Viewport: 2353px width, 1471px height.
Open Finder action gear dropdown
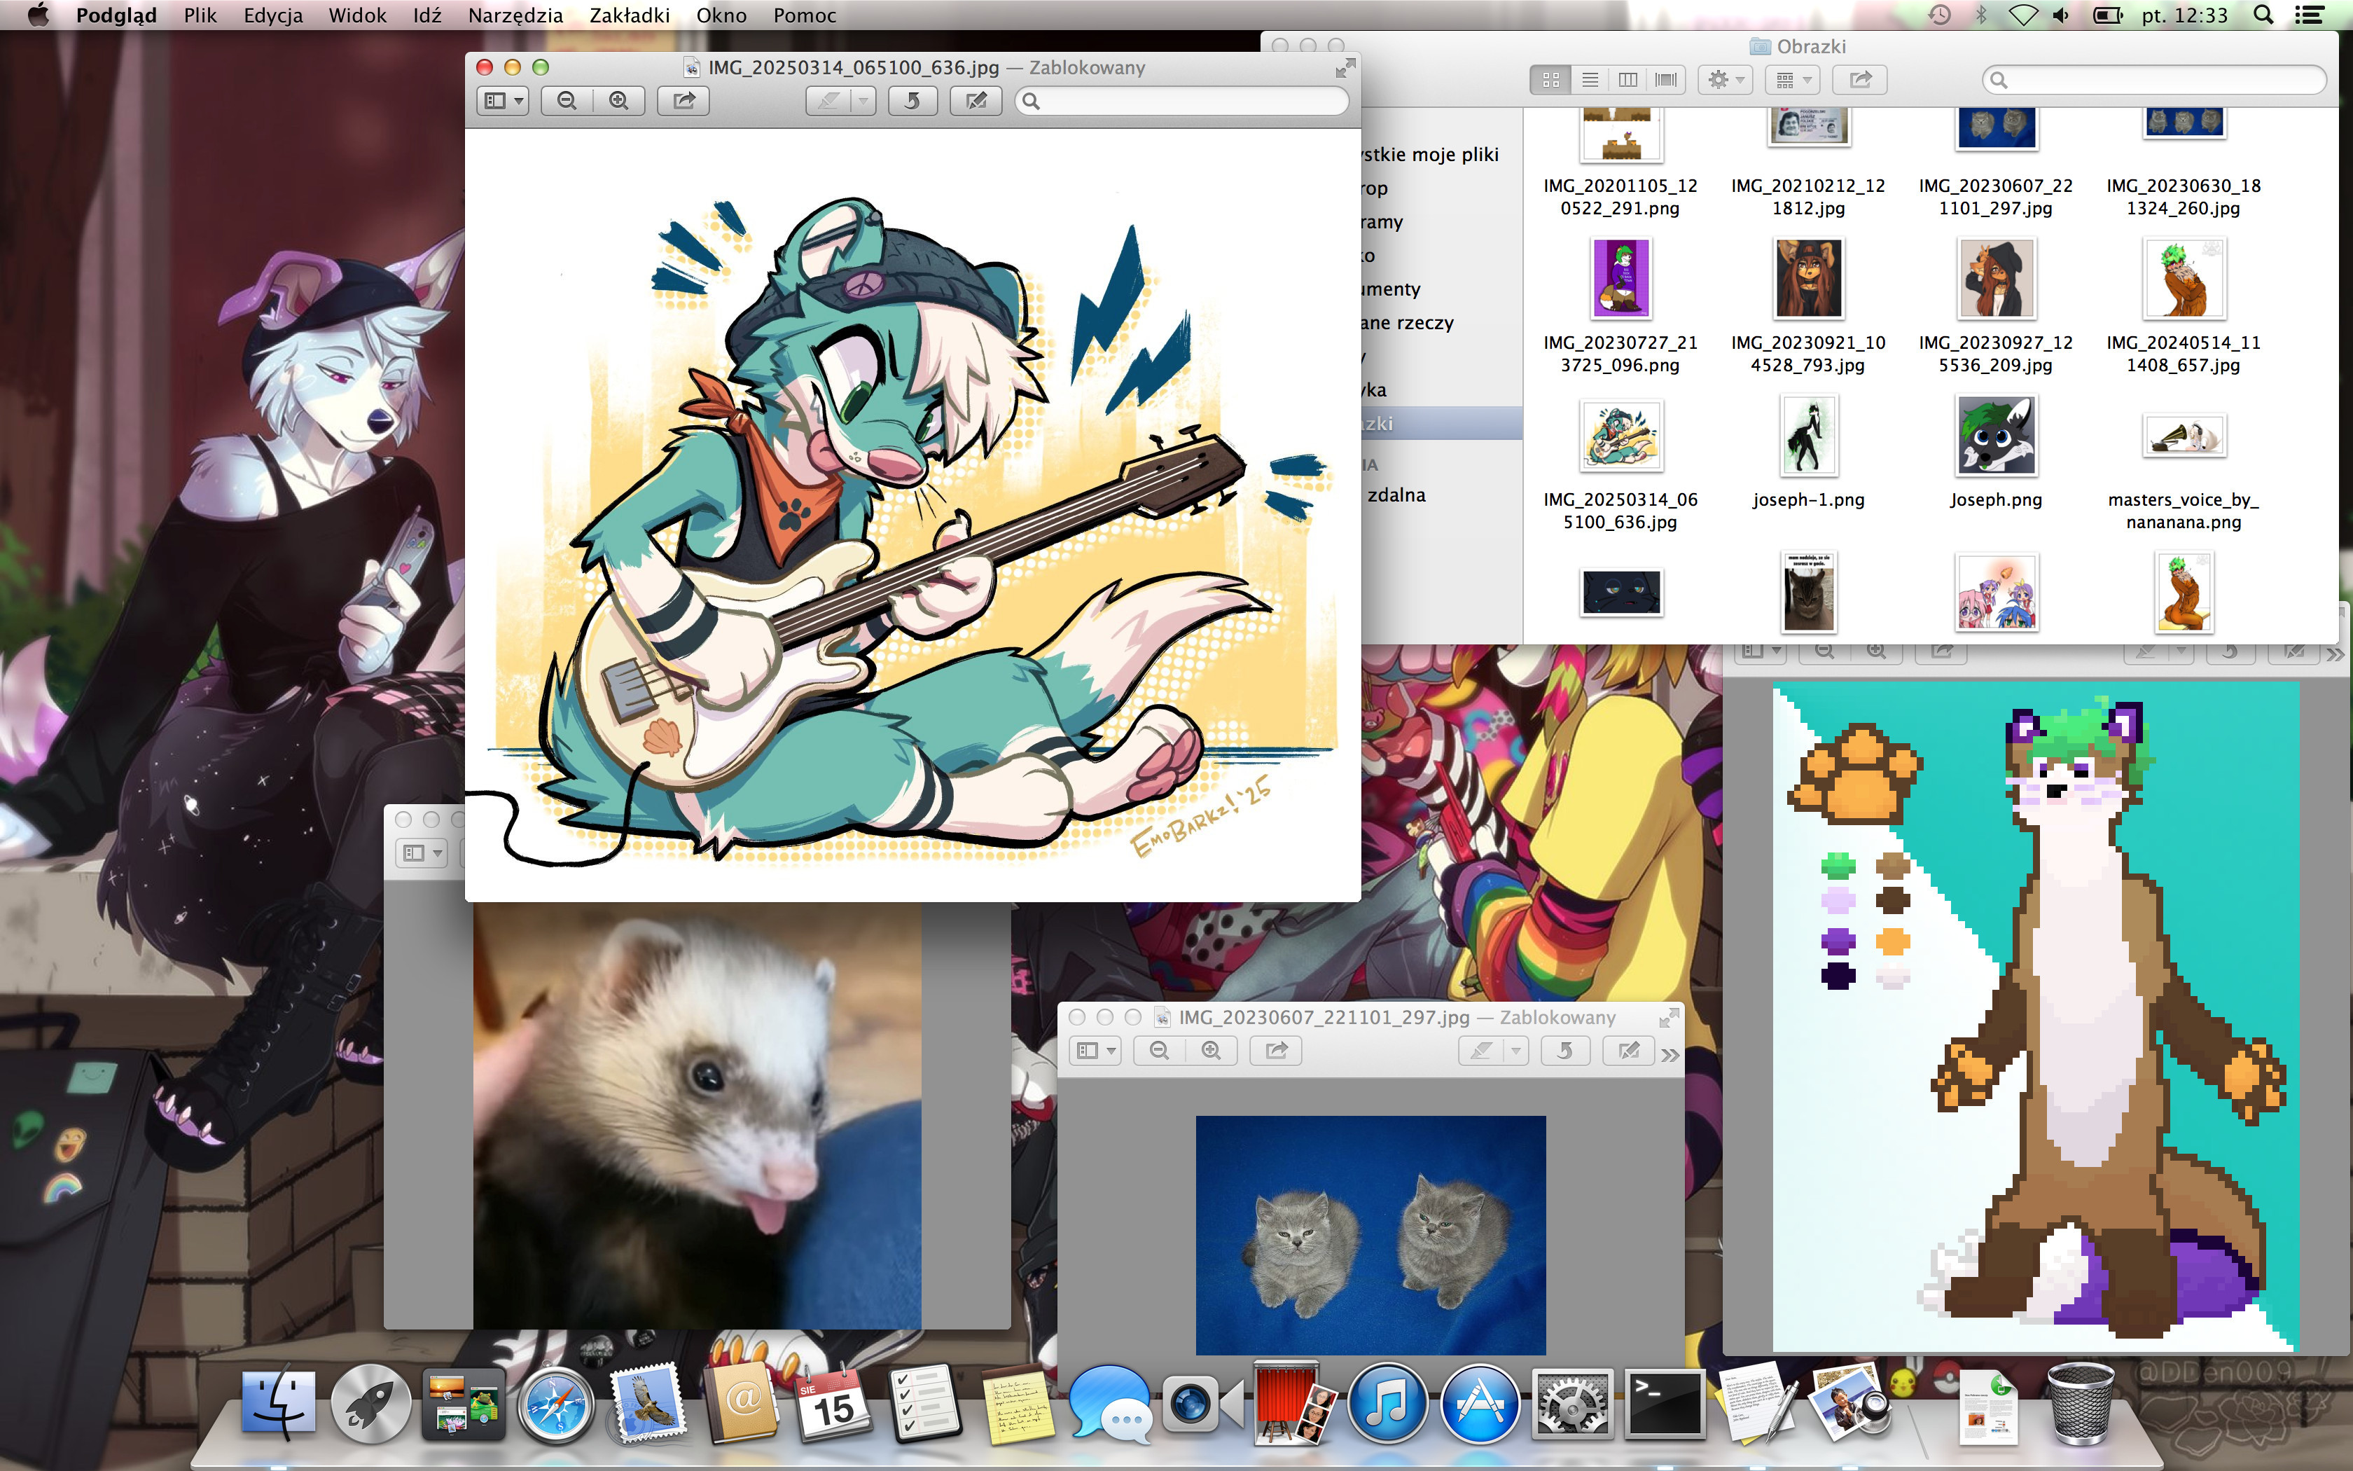coord(1726,80)
